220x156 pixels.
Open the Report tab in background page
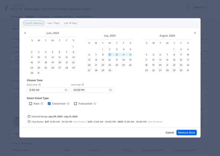click(30, 16)
